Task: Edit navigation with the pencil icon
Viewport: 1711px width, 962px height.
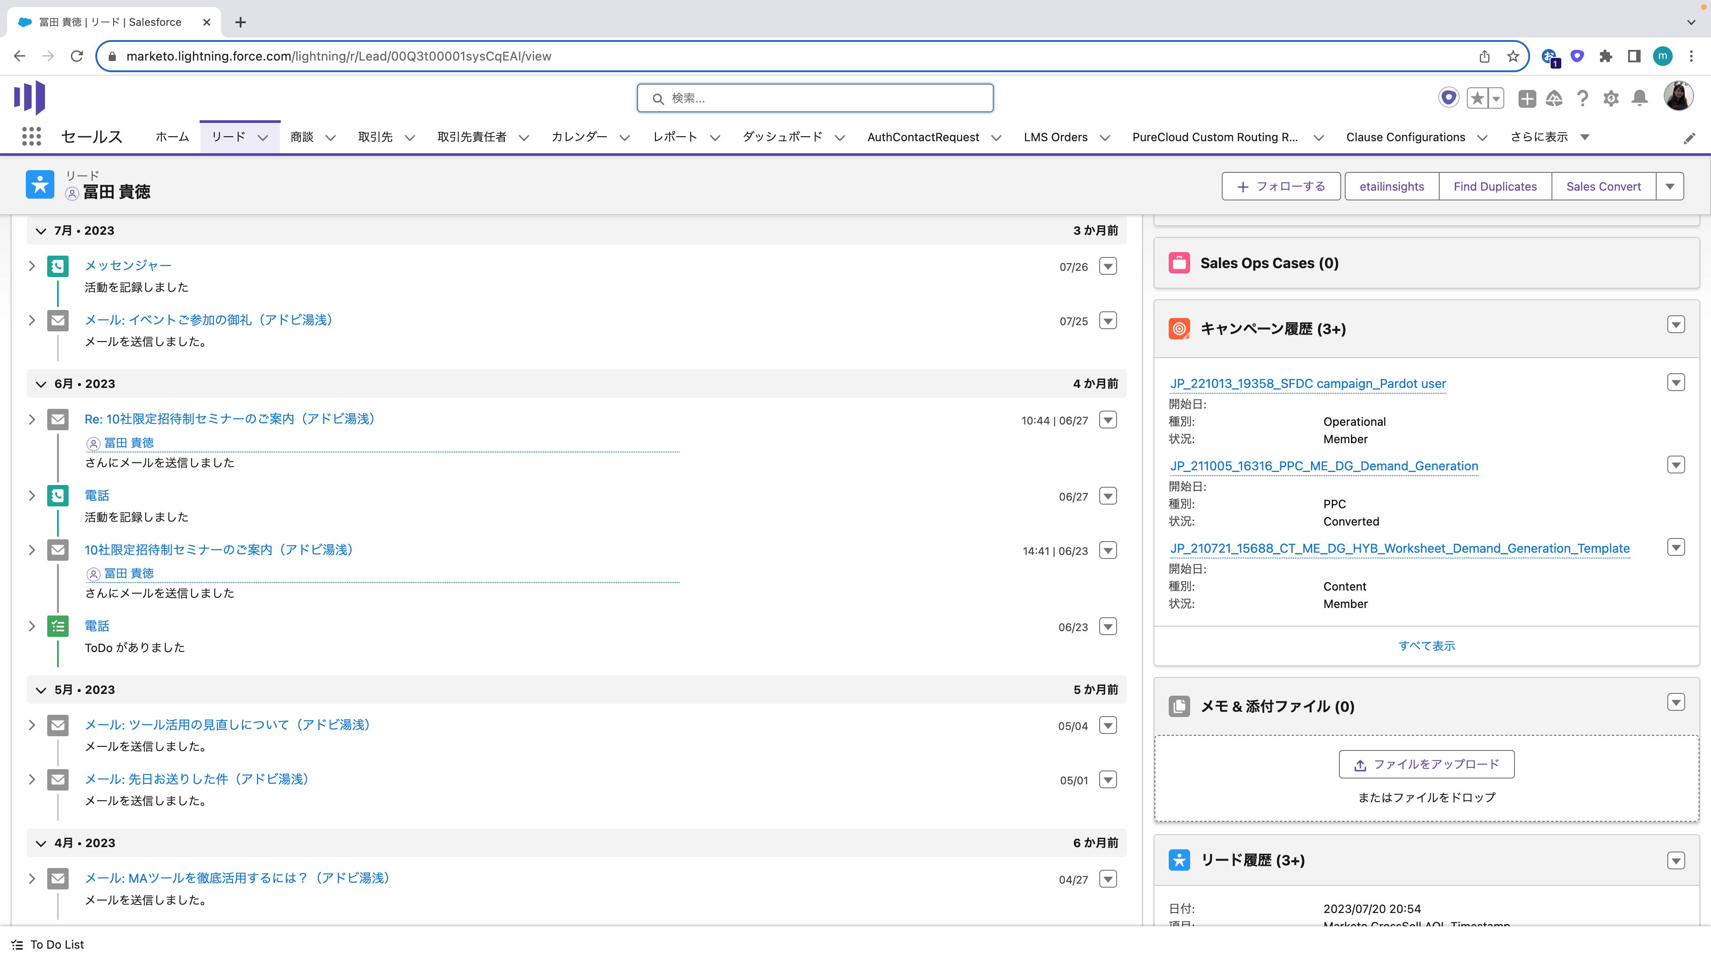Action: point(1689,138)
